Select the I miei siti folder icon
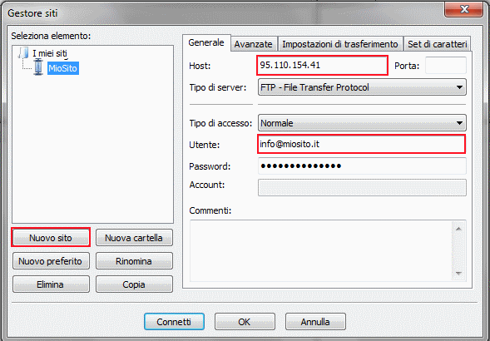Viewport: 490px width, 341px height. (23, 53)
